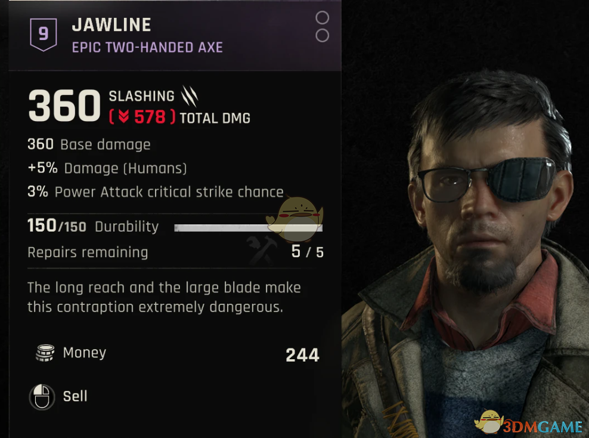Image resolution: width=589 pixels, height=438 pixels.
Task: Click the character's eye patch glasses
Action: (x=486, y=181)
